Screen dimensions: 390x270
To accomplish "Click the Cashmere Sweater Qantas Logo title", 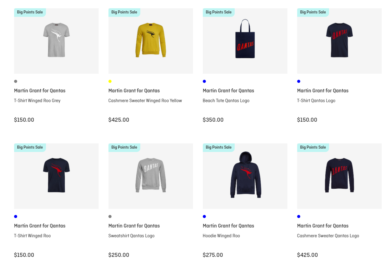I will [328, 236].
